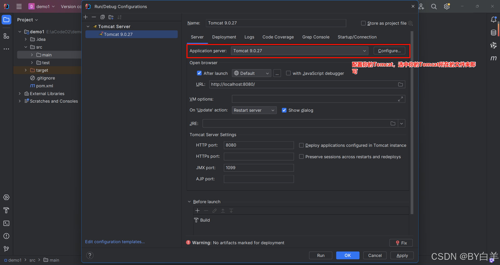Open JRE dropdown arrow

point(402,123)
